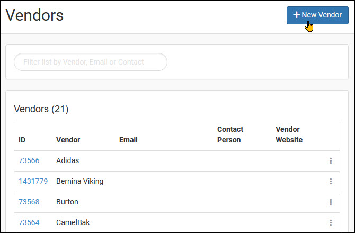Click the Contact Person column header
355x233 pixels.
coord(230,135)
